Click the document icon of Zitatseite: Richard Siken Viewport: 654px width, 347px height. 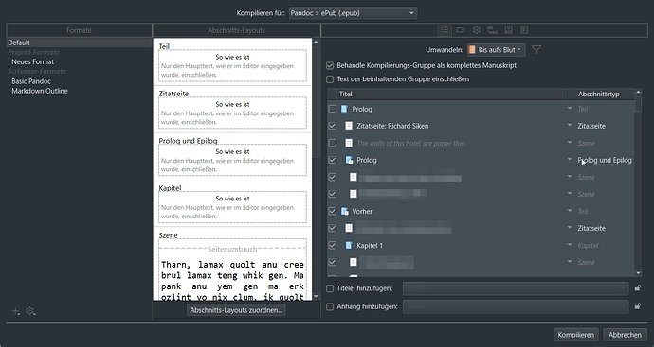pyautogui.click(x=349, y=126)
